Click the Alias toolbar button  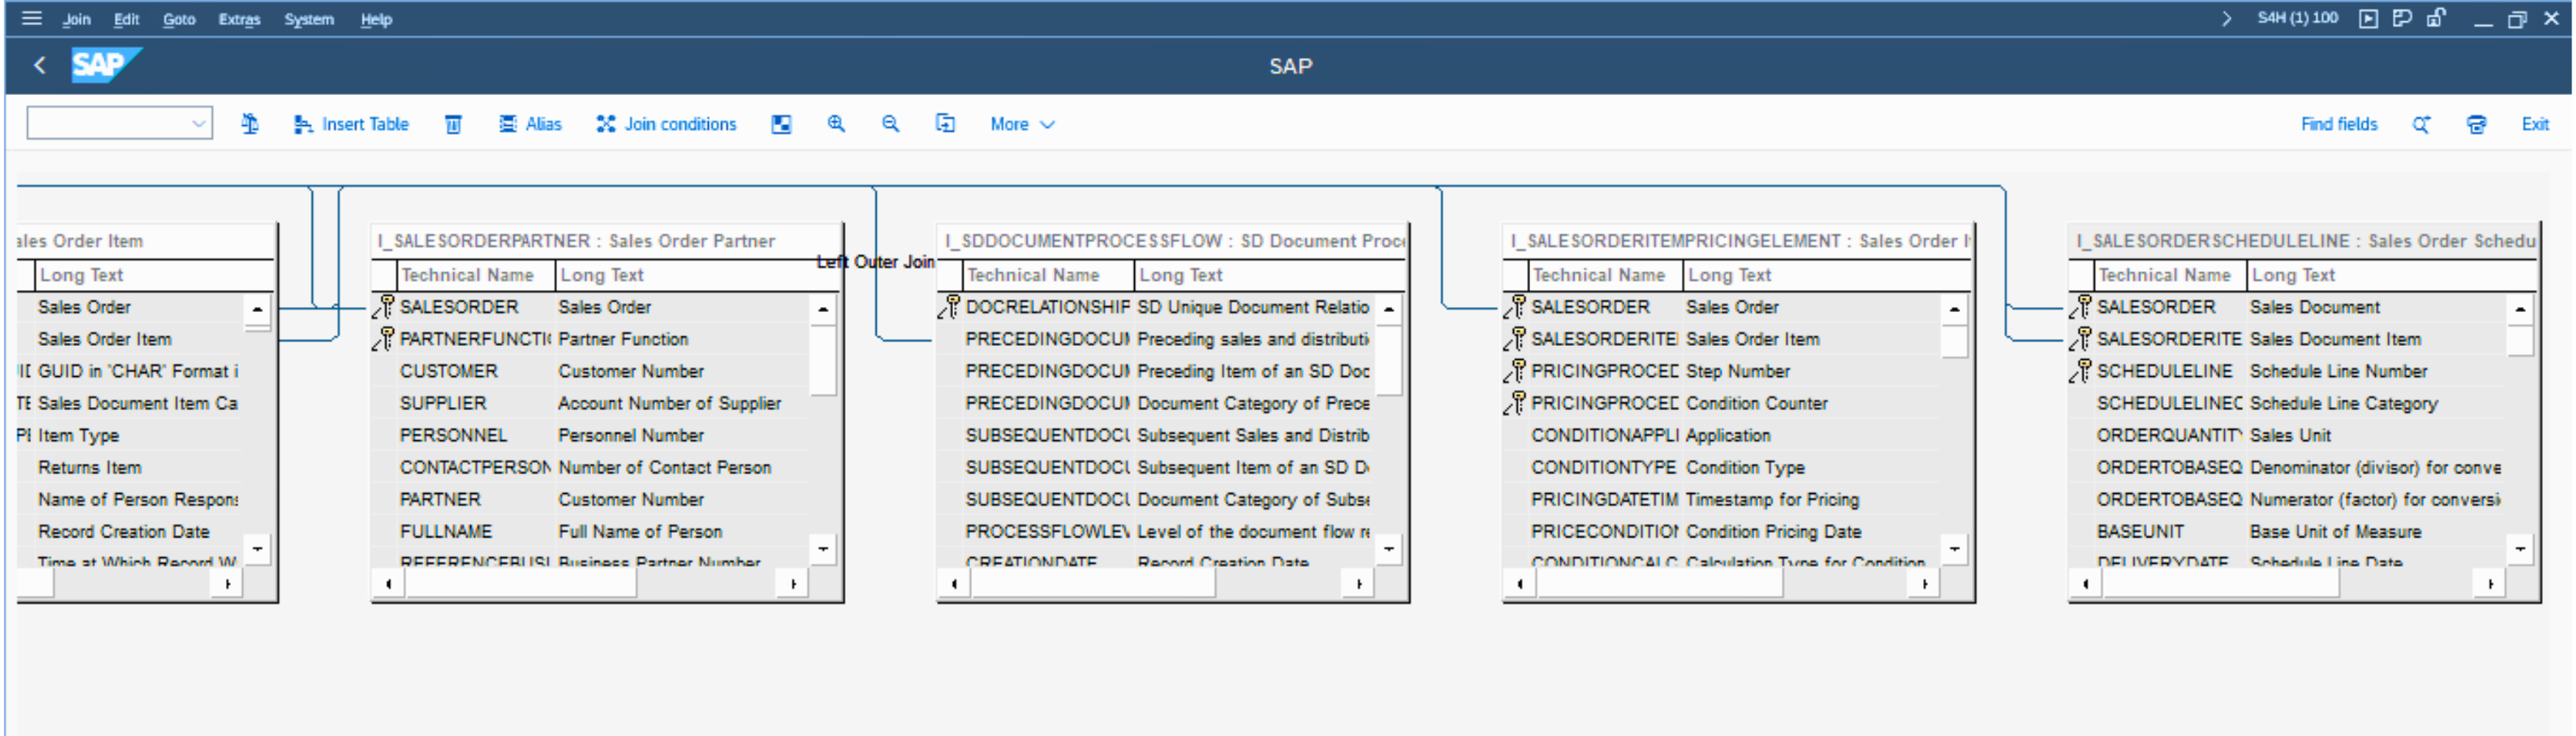pyautogui.click(x=531, y=124)
